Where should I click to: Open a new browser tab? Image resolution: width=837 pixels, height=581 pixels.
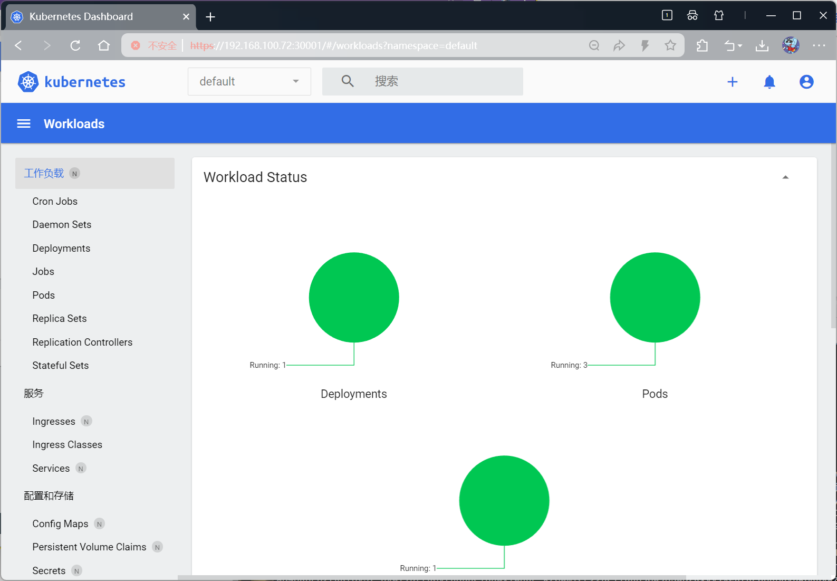[210, 17]
